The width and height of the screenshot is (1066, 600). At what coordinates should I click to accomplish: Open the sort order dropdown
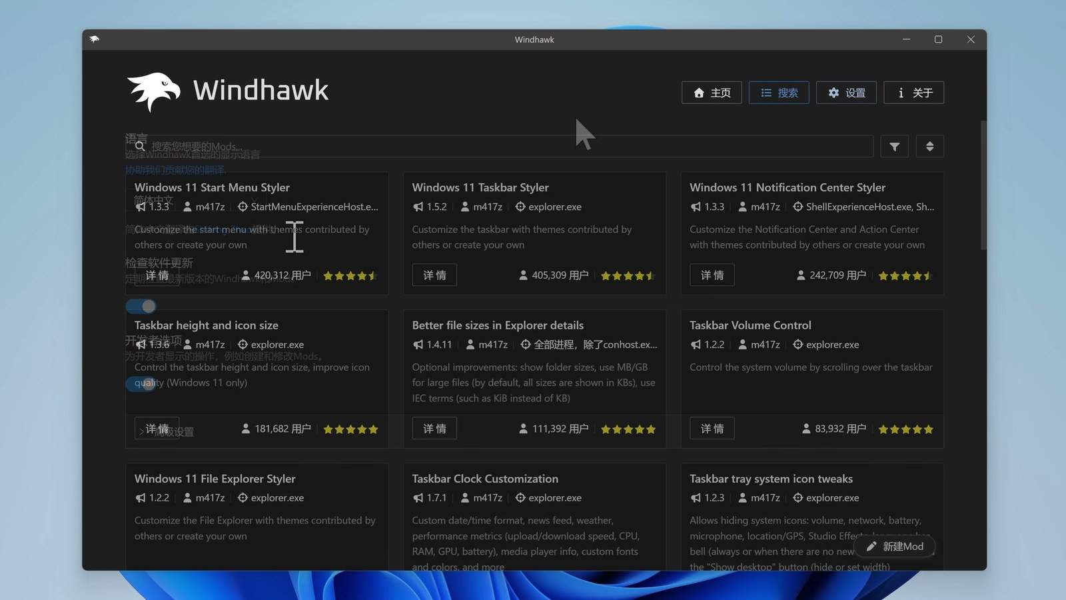point(929,147)
